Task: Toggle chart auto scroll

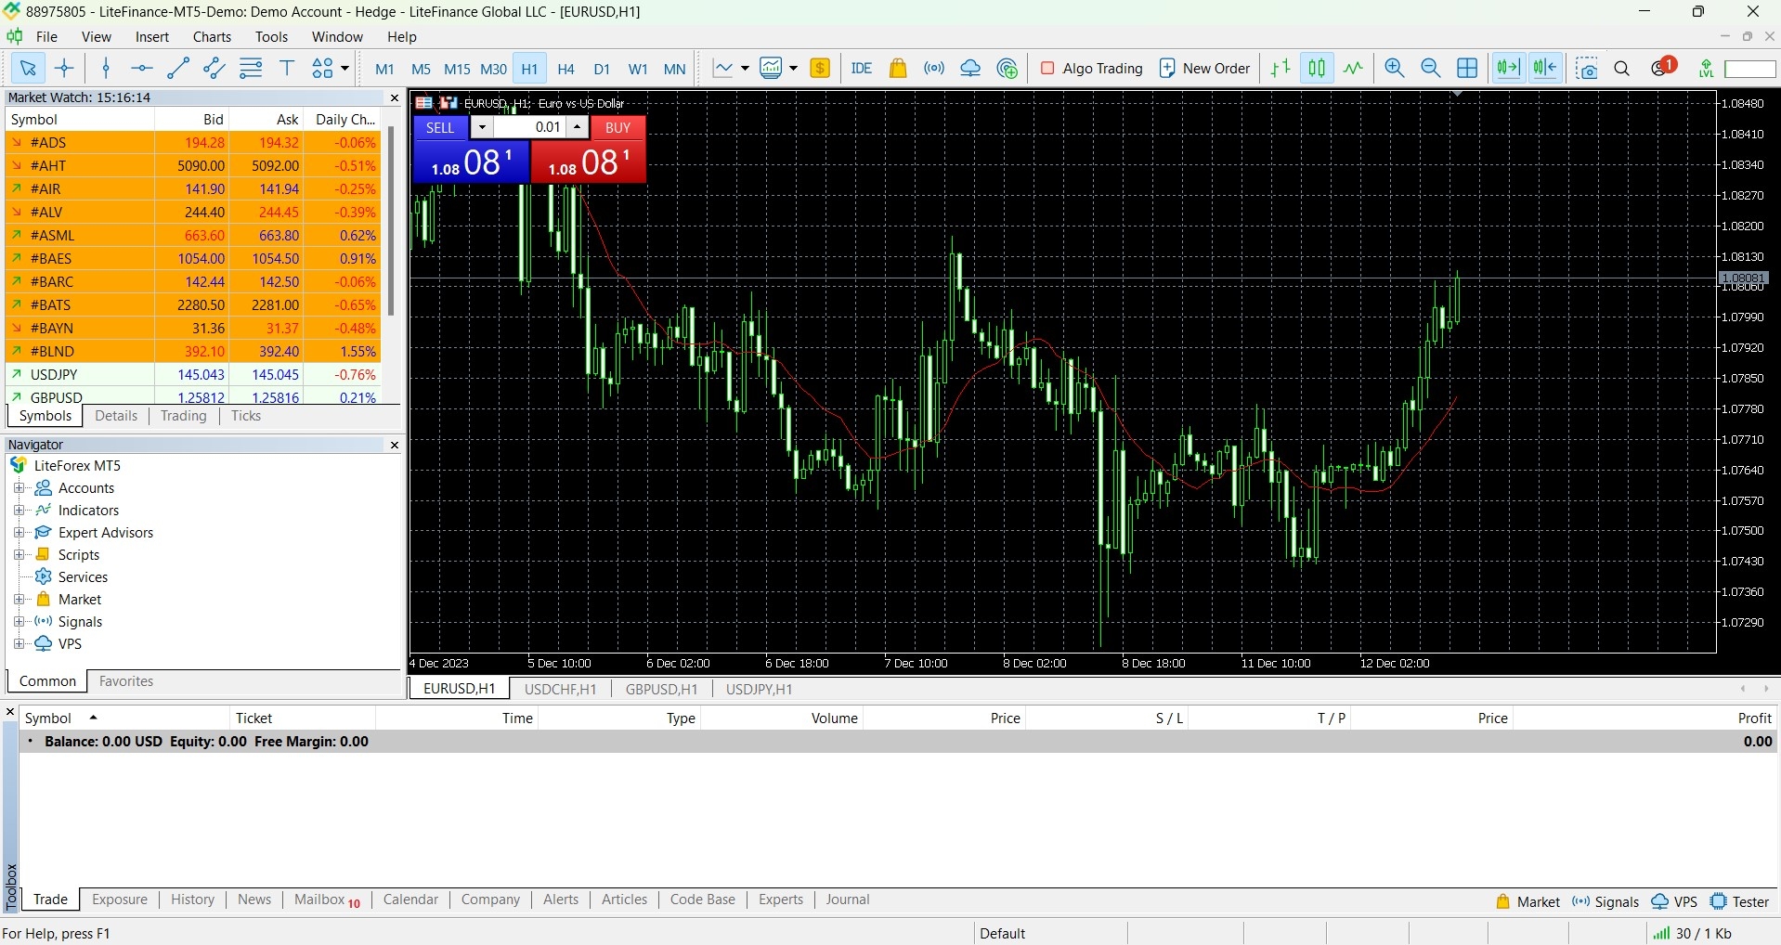Action: tap(1508, 68)
